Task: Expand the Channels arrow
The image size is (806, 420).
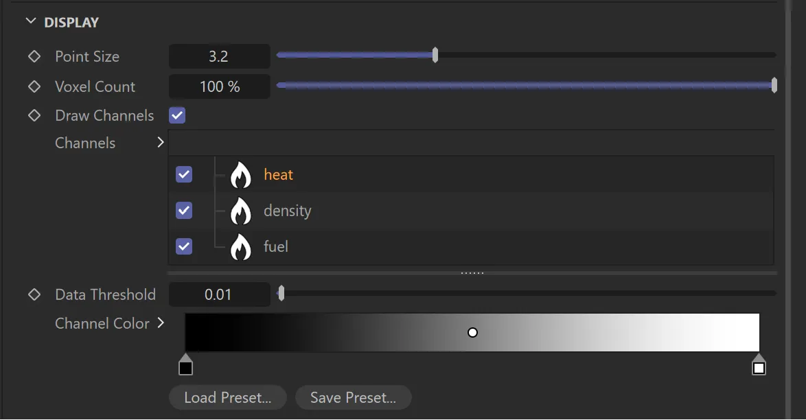Action: [x=161, y=143]
